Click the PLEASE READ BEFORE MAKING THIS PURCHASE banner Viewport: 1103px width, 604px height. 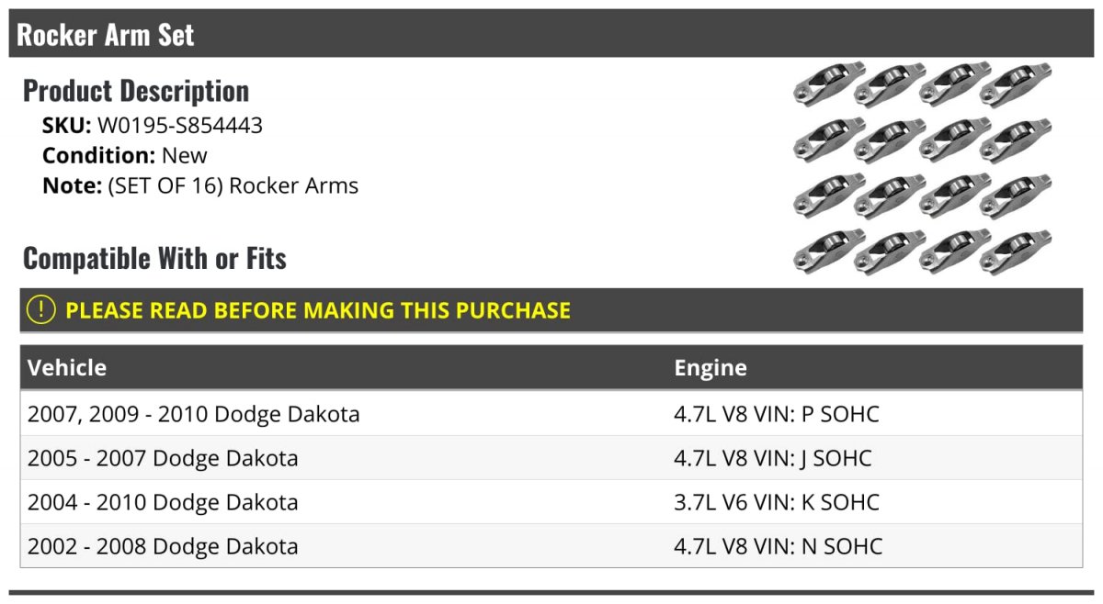[551, 310]
